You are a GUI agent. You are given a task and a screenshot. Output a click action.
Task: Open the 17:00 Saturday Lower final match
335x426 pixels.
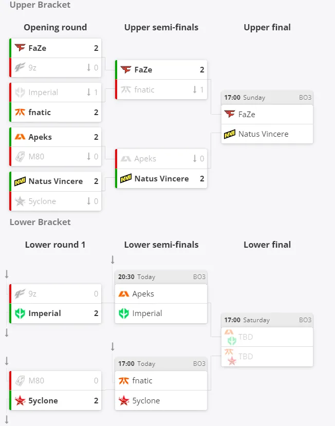(x=267, y=340)
